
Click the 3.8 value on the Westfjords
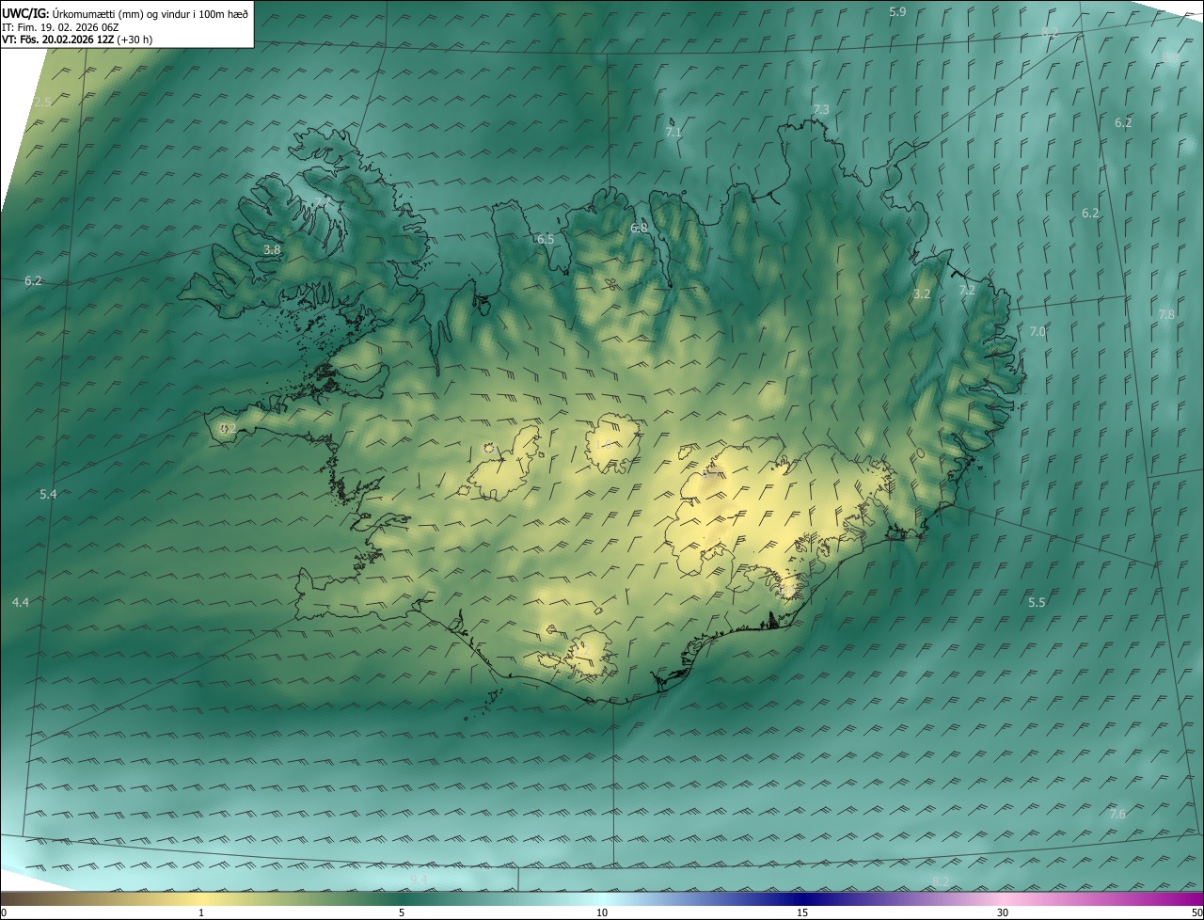(x=272, y=250)
